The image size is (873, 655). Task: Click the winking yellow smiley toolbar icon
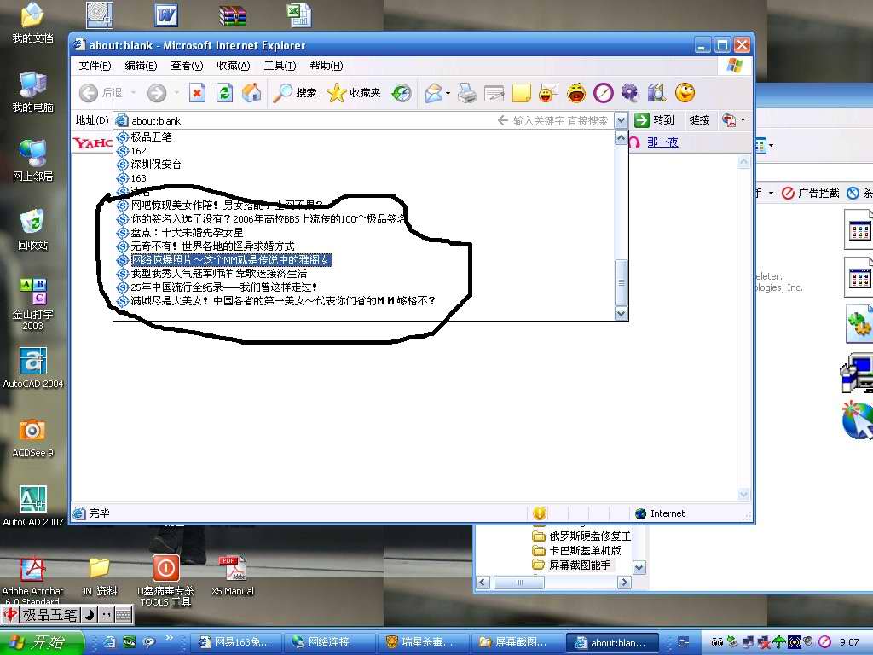point(685,92)
